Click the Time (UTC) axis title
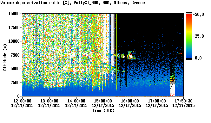Viewport: 211px width, 123px height. (x=103, y=111)
